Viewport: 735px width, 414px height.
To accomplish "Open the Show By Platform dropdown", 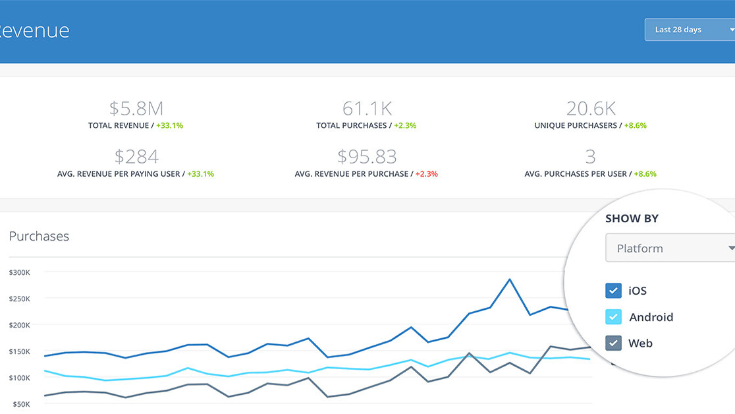I will click(665, 248).
